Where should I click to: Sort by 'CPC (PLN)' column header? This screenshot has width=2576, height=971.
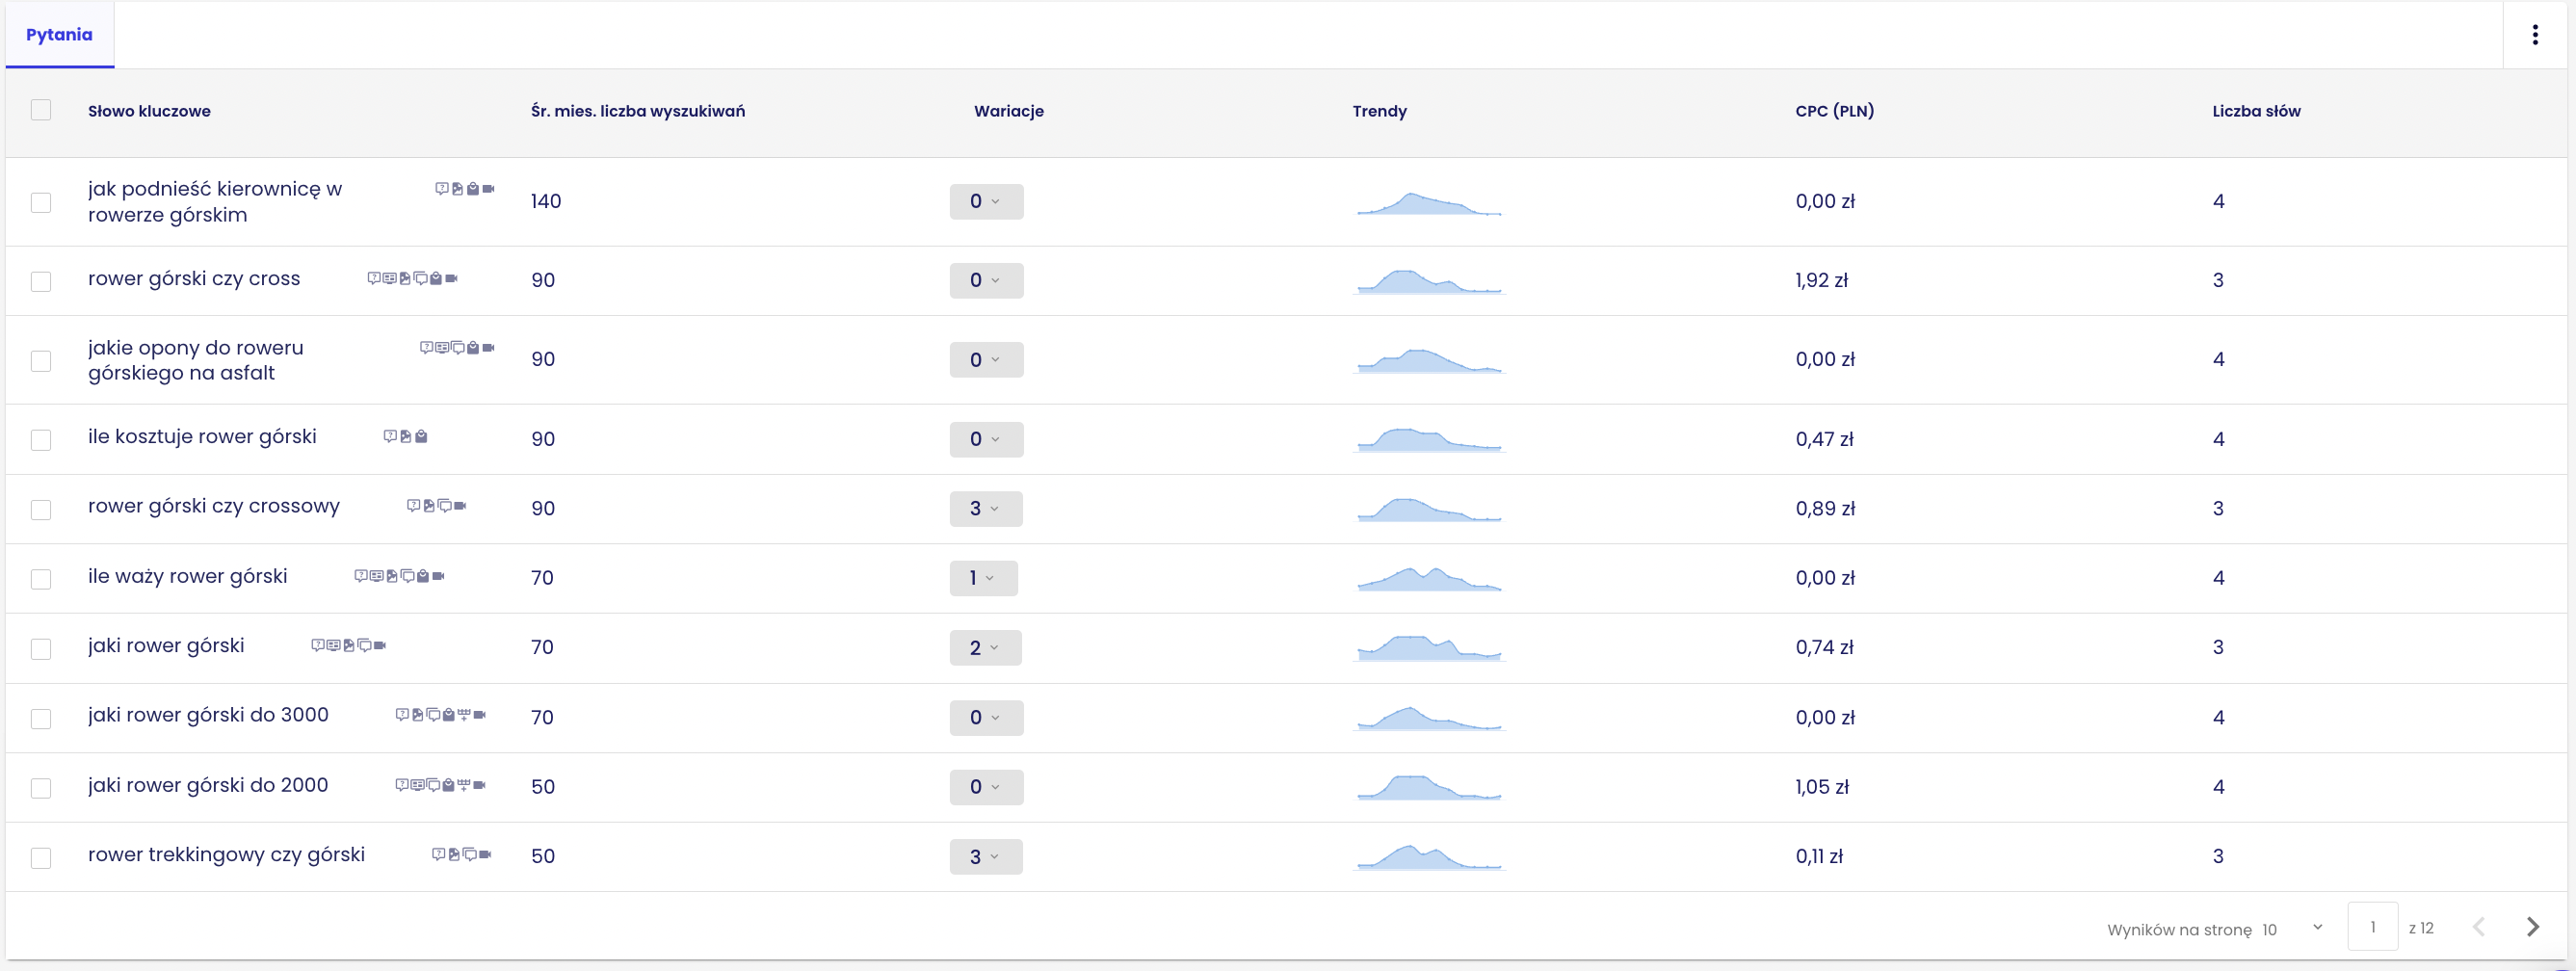click(x=1834, y=111)
